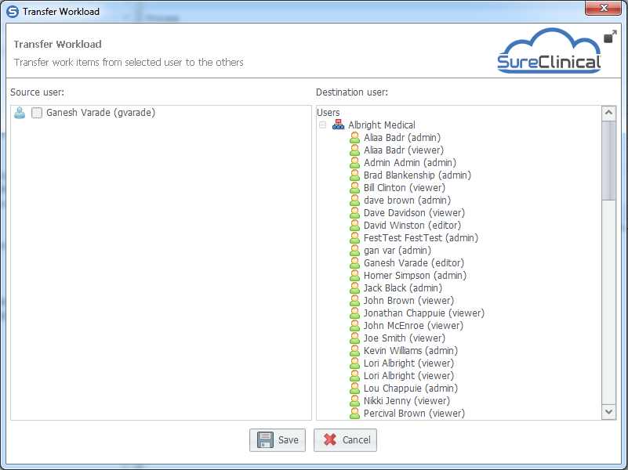Select David Winston (editor)

[412, 226]
